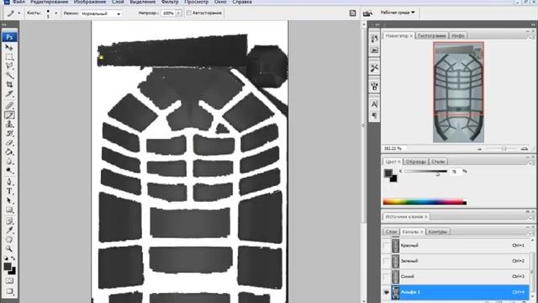Viewport: 538px width, 303px height.
Task: Adjust the K grayscale slider
Action: point(425,171)
